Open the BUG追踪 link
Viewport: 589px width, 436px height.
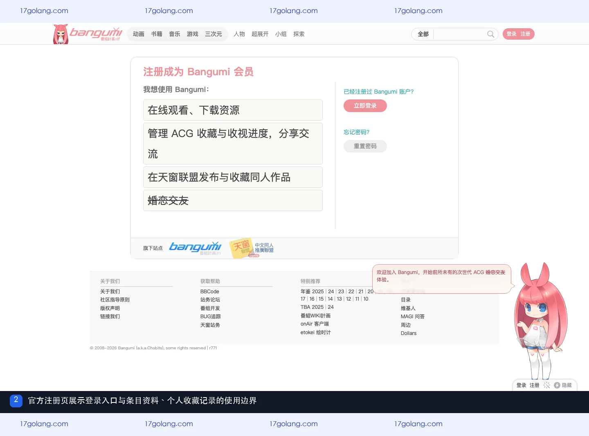point(211,317)
